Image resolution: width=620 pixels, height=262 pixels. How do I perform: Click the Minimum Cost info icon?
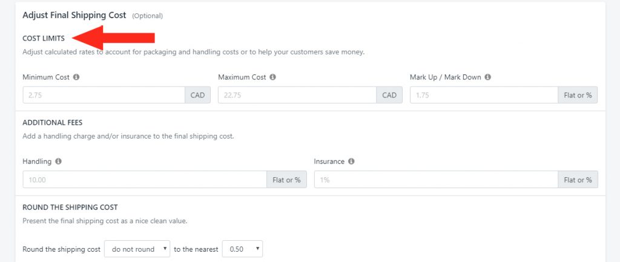(x=76, y=77)
